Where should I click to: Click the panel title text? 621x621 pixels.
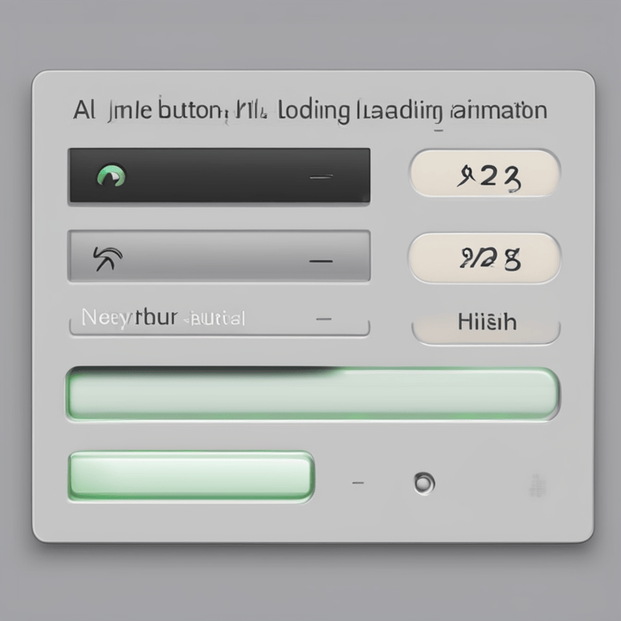coord(310,111)
